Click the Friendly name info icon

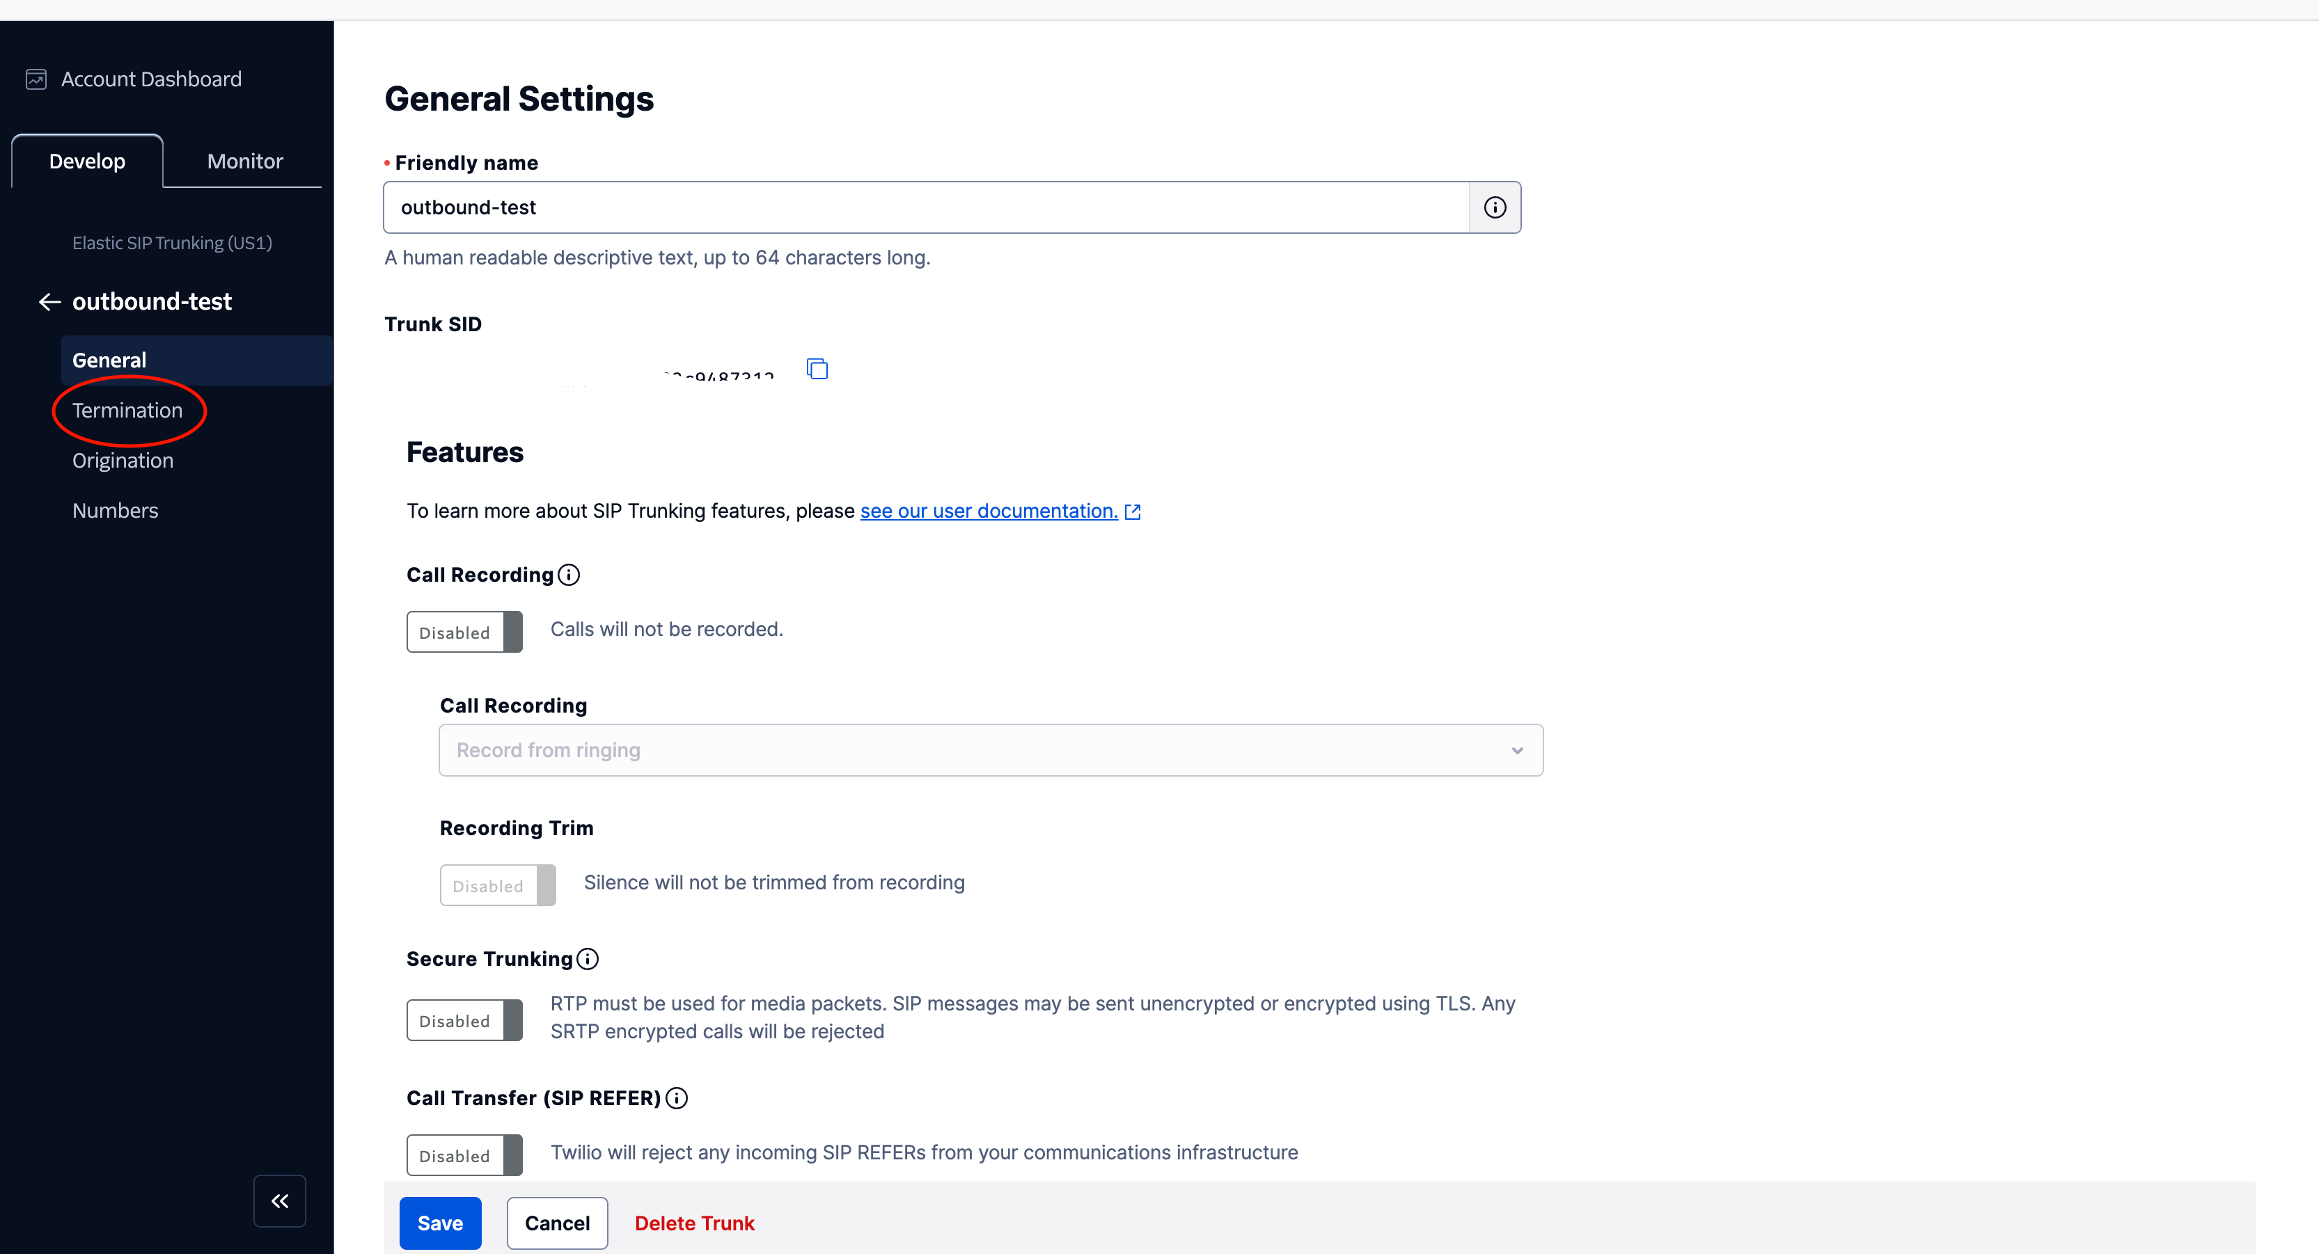pos(1495,208)
